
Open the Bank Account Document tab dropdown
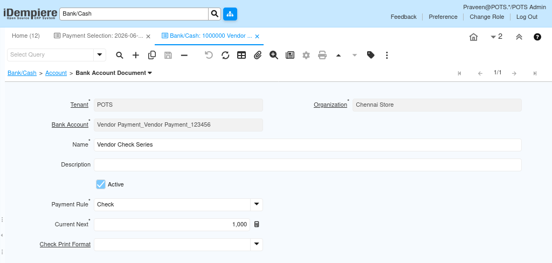tap(150, 73)
